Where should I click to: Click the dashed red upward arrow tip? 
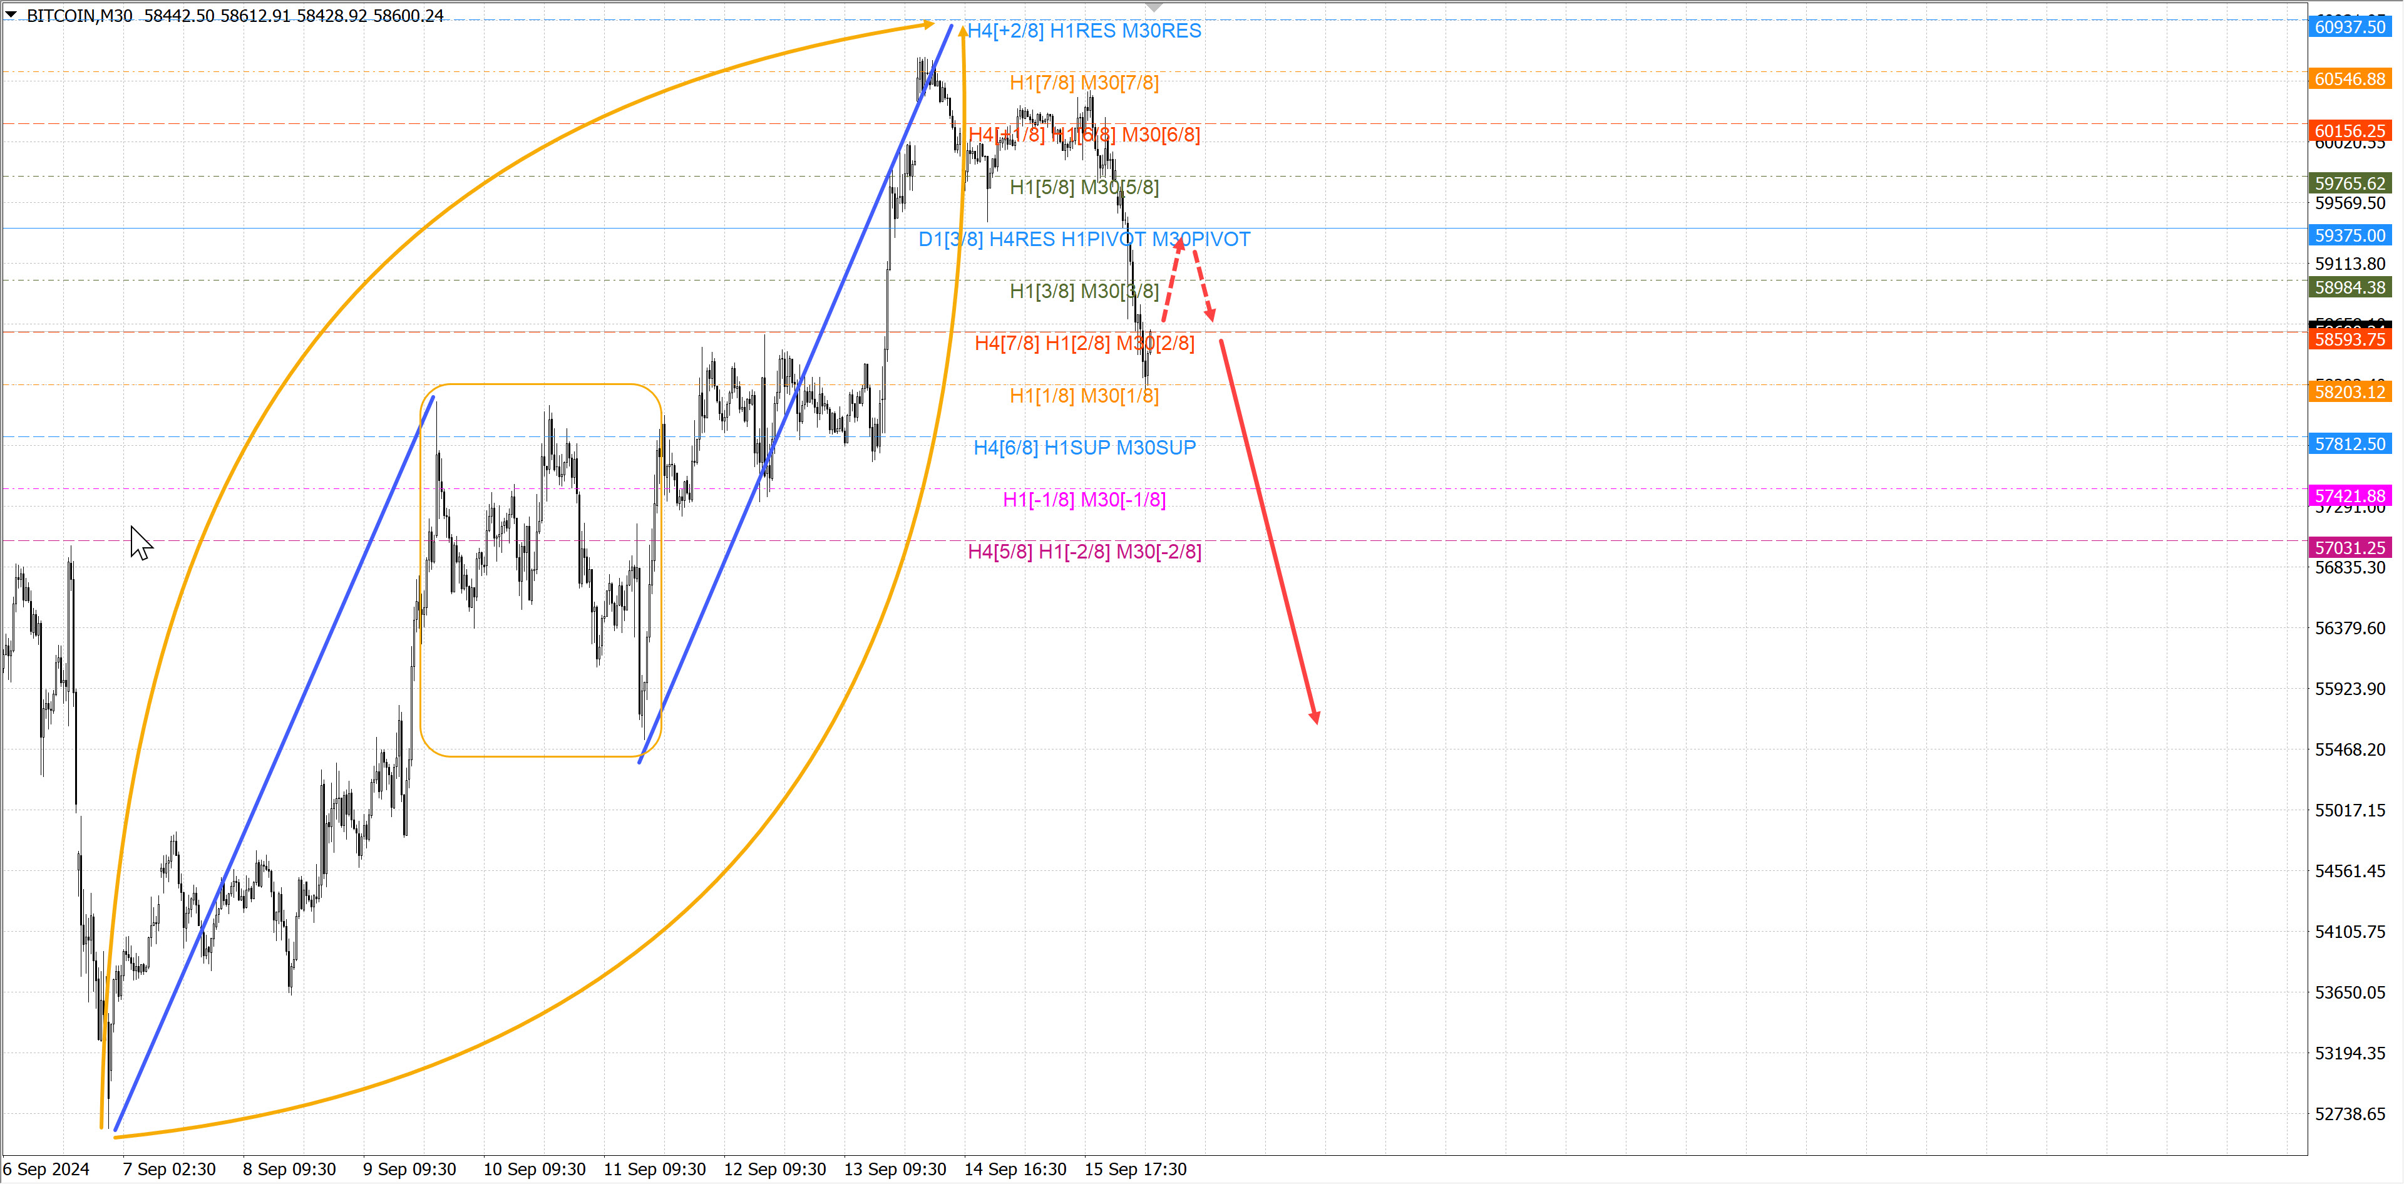coord(1179,242)
